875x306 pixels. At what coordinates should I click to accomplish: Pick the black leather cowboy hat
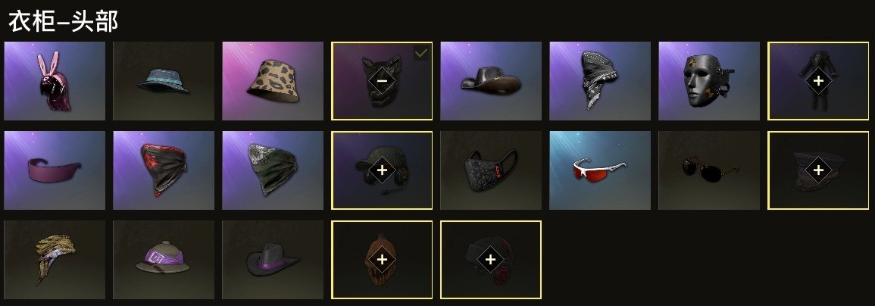click(491, 81)
